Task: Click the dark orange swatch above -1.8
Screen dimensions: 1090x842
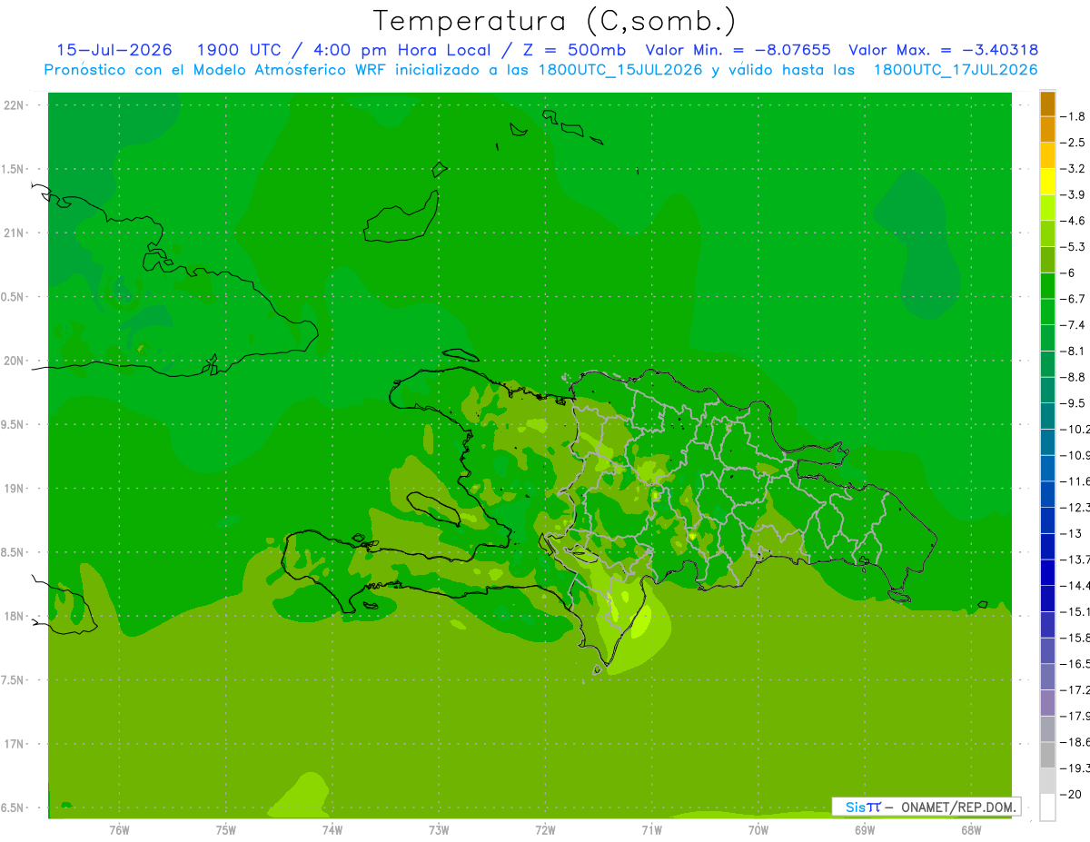Action: tap(1047, 104)
